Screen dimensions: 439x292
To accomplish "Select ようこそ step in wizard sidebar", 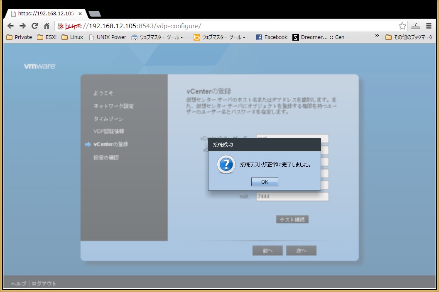I will [103, 93].
